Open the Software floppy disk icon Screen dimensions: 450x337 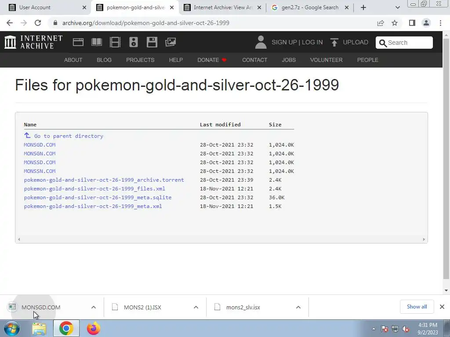(x=152, y=42)
